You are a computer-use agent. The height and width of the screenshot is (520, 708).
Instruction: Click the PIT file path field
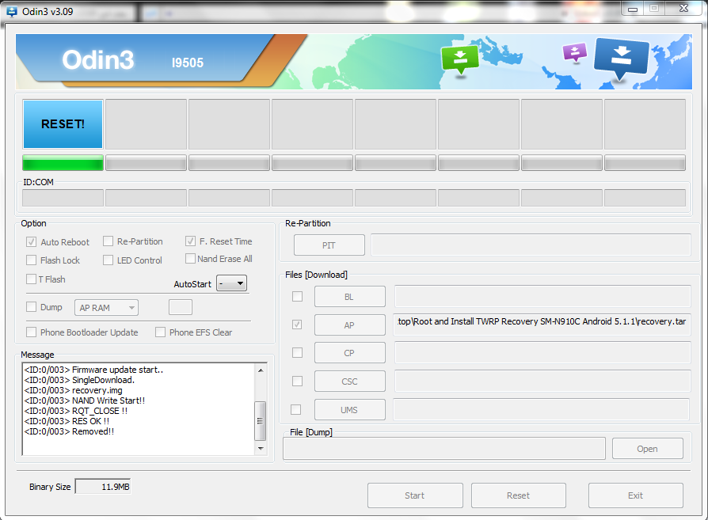pyautogui.click(x=531, y=245)
